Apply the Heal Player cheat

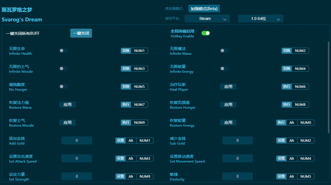228,86
